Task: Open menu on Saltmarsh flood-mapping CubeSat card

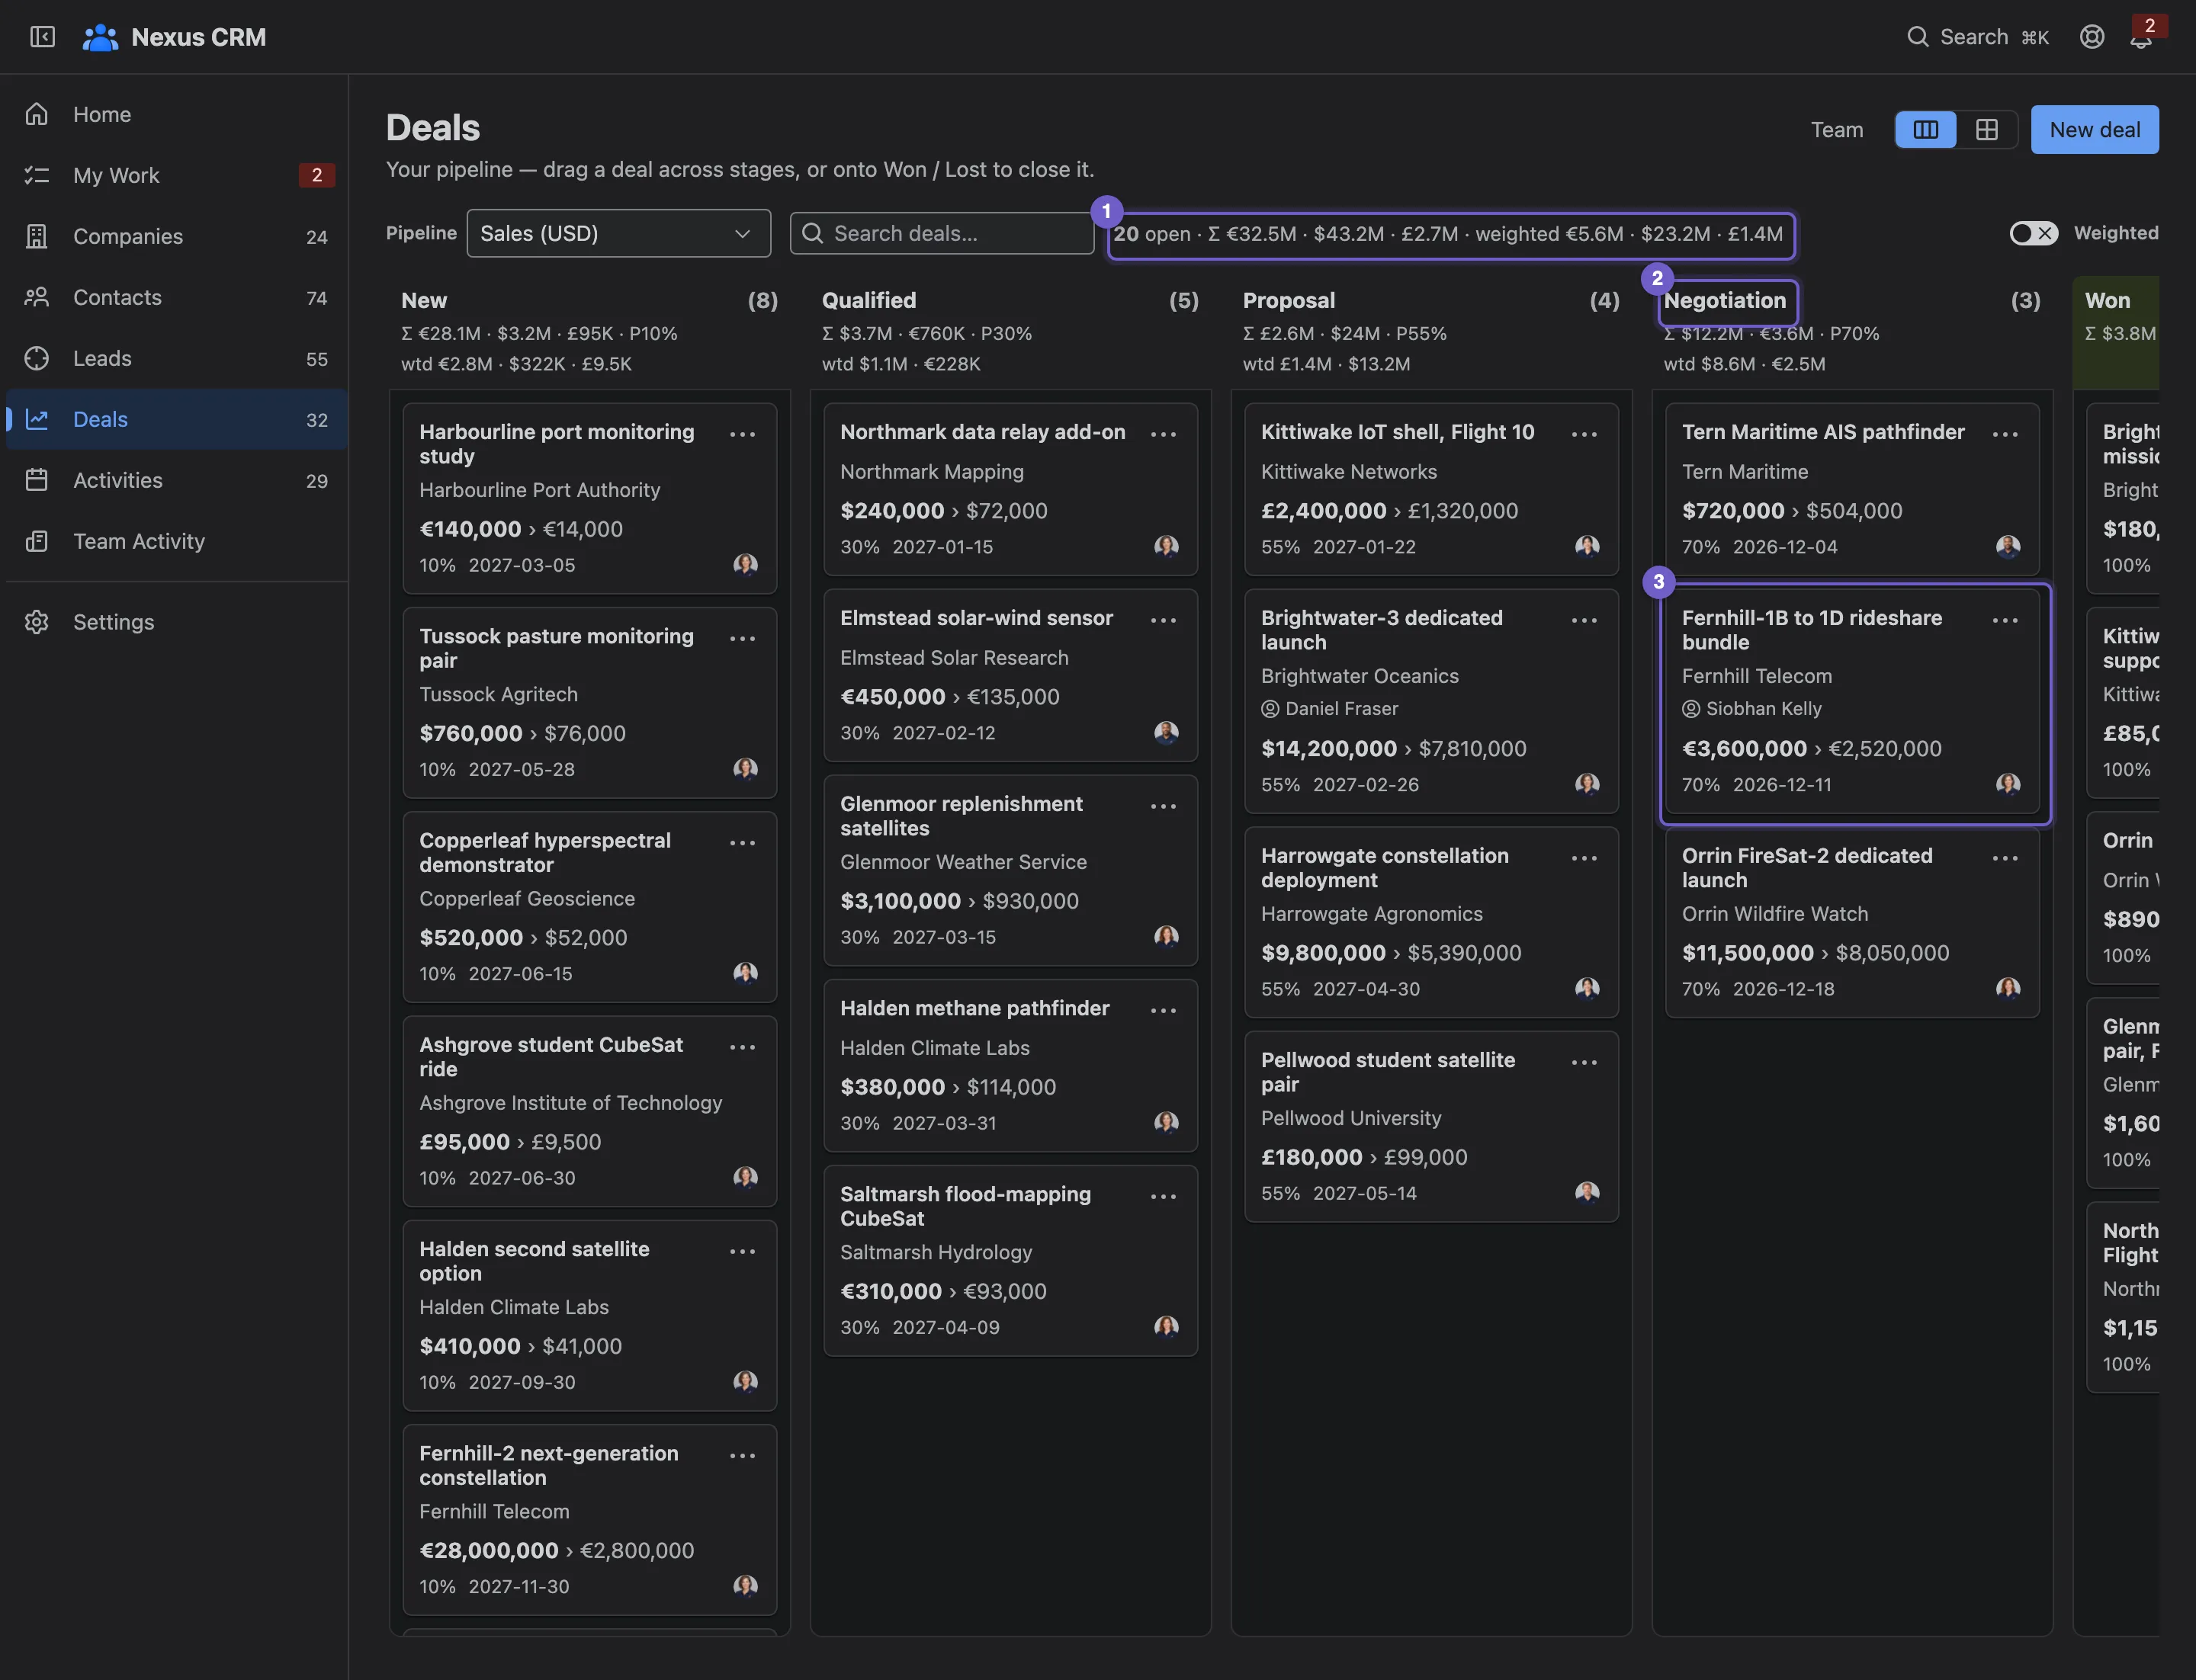Action: pos(1164,1196)
